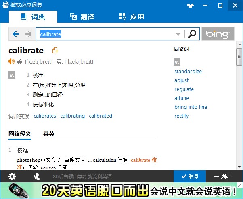
Task: Toggle the 取词 word capture option
Action: pyautogui.click(x=190, y=176)
